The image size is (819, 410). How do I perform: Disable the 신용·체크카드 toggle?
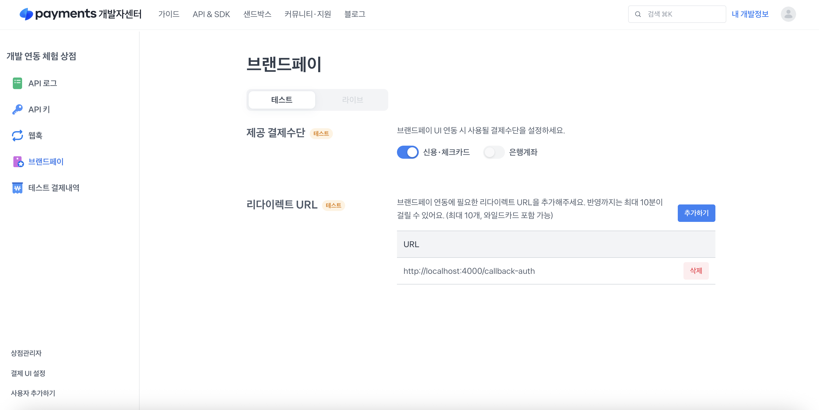pos(408,152)
